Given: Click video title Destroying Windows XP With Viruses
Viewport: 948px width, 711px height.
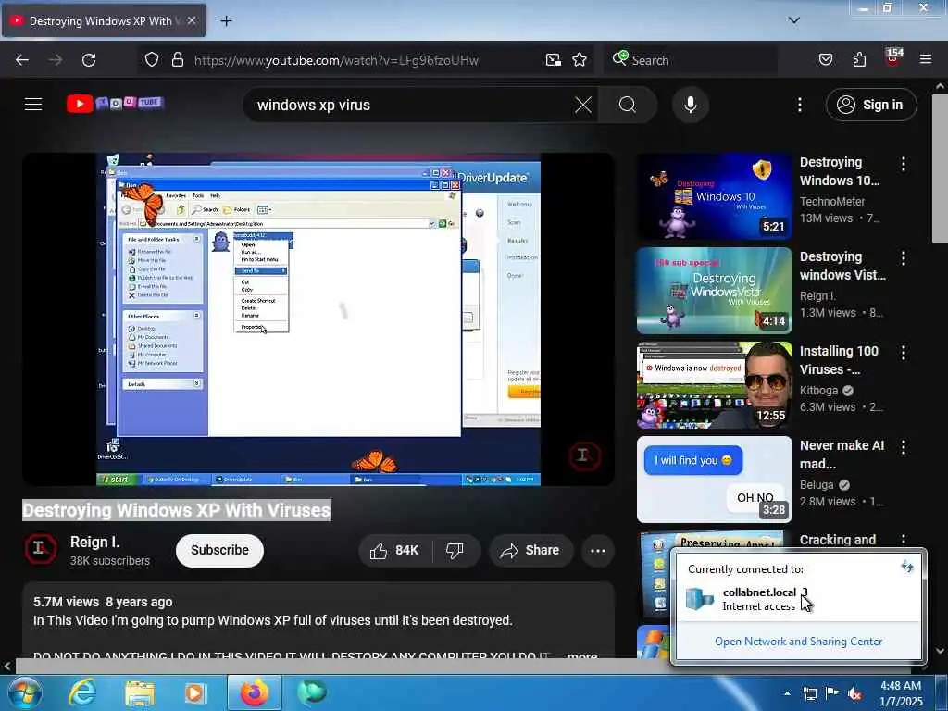Looking at the screenshot, I should pyautogui.click(x=177, y=510).
